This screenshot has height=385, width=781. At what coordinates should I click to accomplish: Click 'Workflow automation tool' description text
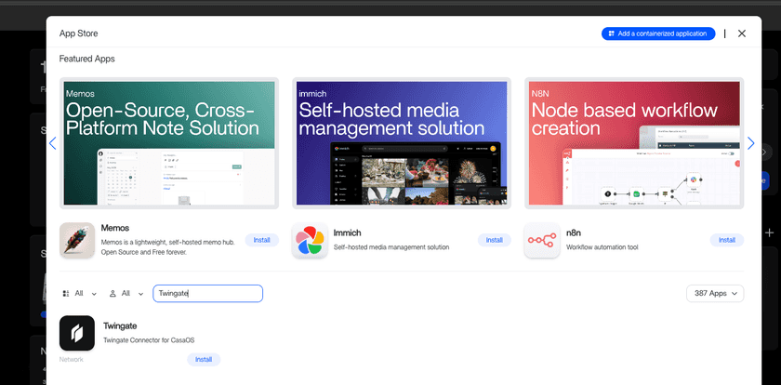tap(602, 247)
